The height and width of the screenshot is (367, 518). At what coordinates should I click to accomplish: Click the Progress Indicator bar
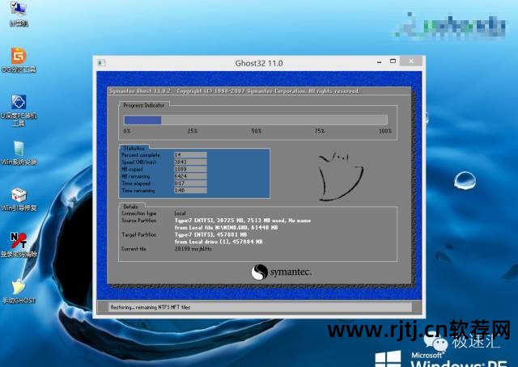click(x=256, y=120)
